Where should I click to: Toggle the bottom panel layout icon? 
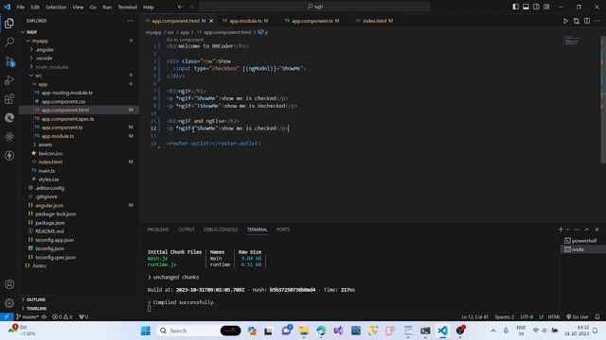[526, 7]
